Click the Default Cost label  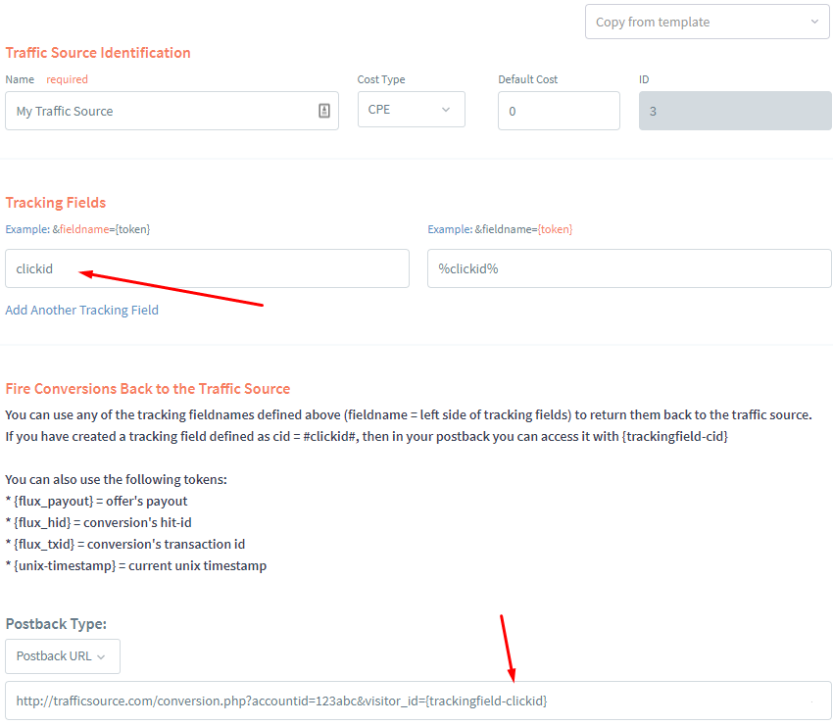click(x=527, y=79)
